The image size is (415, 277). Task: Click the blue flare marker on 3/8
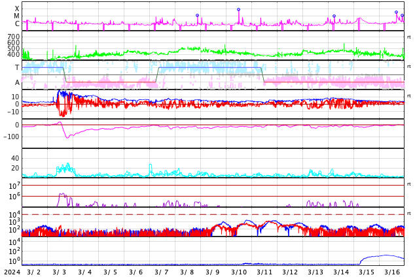coord(197,15)
